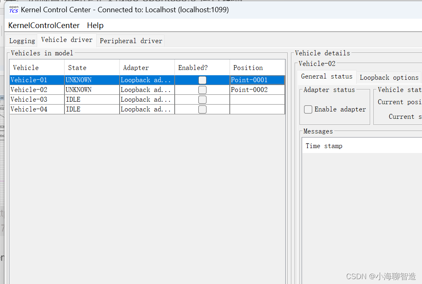Enable the Vehicle-01 checkbox
Image resolution: width=422 pixels, height=284 pixels.
(202, 80)
